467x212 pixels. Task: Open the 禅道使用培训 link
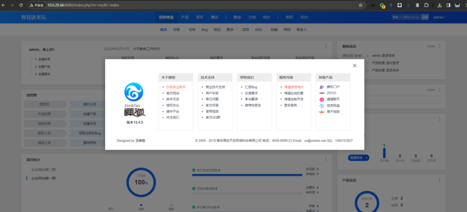pos(294,87)
